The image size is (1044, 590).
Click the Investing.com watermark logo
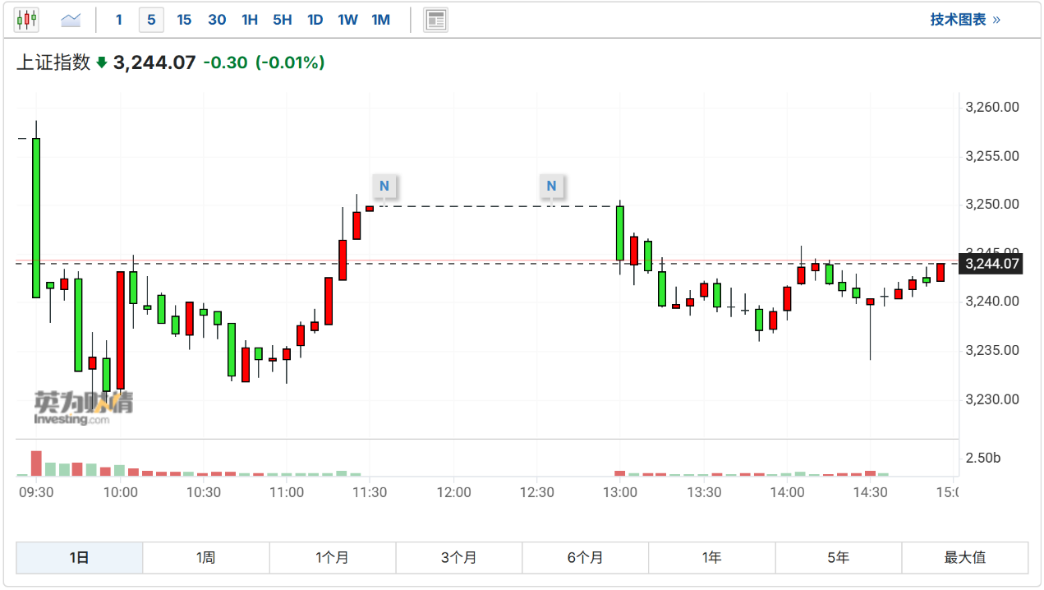point(82,408)
